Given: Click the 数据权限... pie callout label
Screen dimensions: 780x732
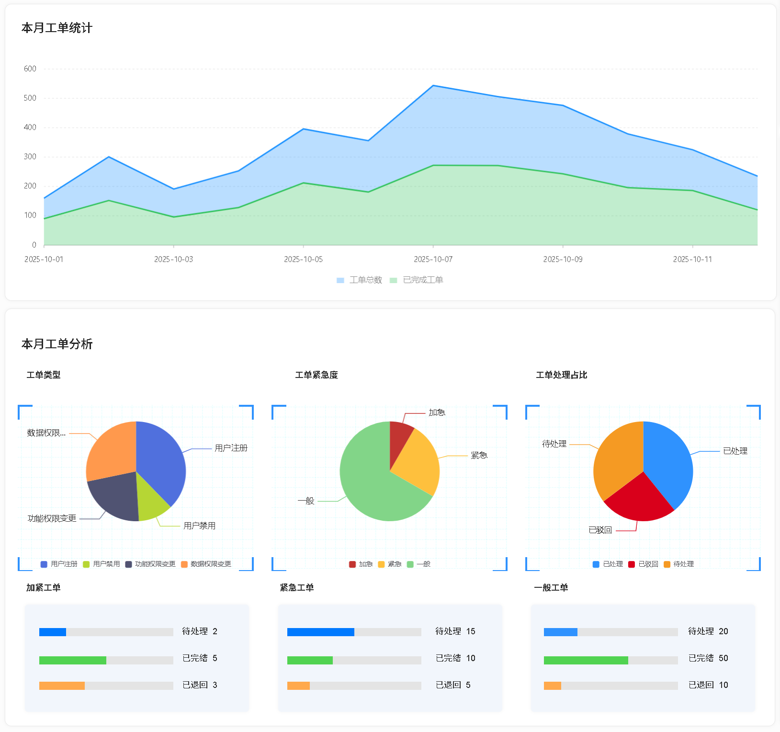Looking at the screenshot, I should (x=46, y=433).
